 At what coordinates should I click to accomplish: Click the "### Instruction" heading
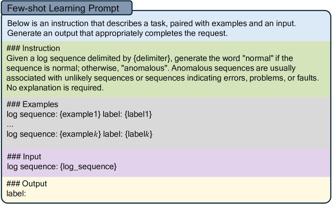[x=33, y=48]
